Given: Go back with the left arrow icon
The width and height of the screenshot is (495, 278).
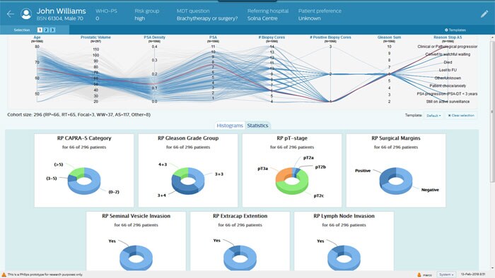Looking at the screenshot, I should 11,14.
